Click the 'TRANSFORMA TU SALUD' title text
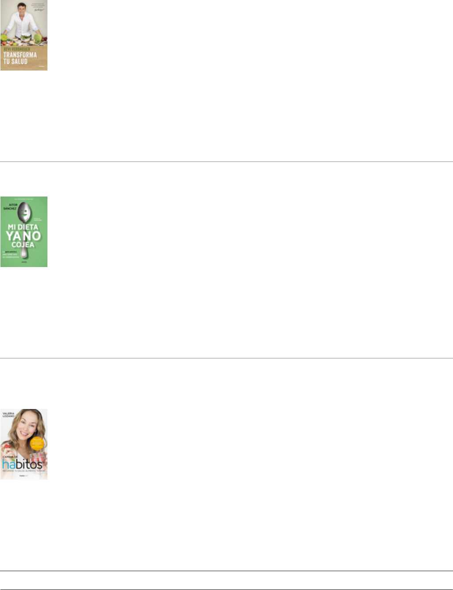 click(x=20, y=58)
